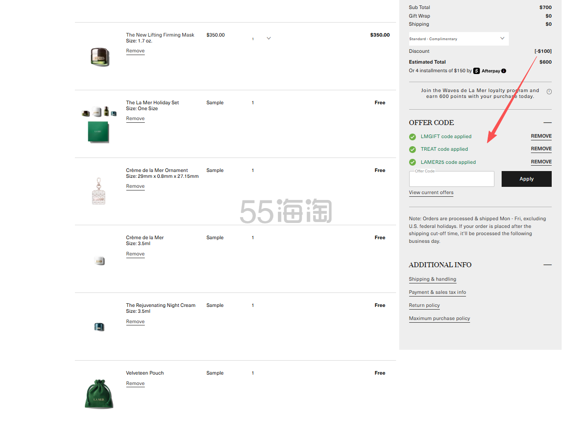
Task: Click the green checkmark beside LMGIFT code
Action: 412,137
